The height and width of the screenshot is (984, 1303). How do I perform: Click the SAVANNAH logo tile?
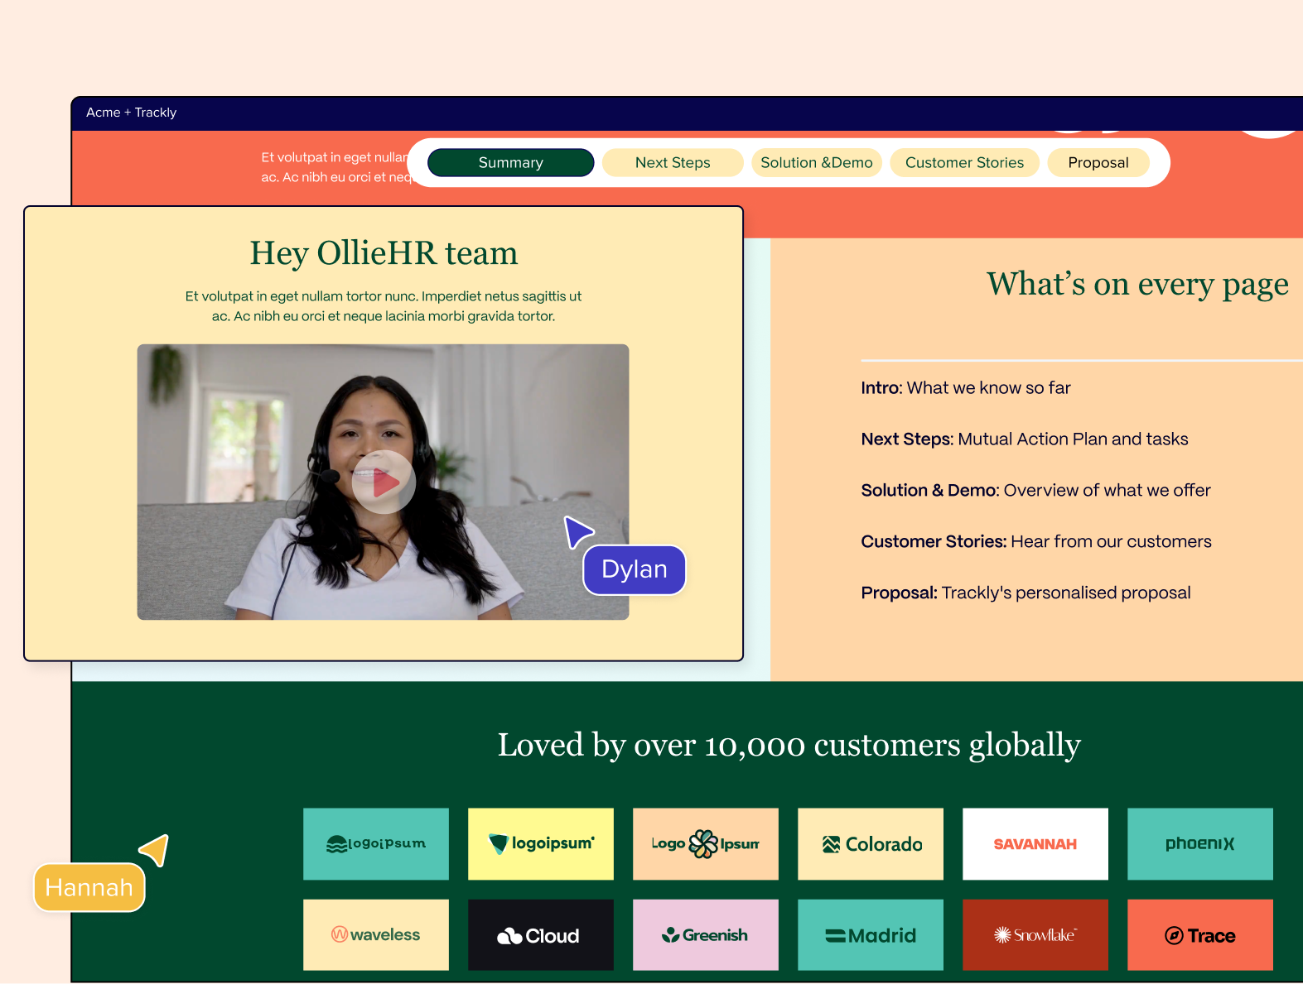pyautogui.click(x=1035, y=844)
